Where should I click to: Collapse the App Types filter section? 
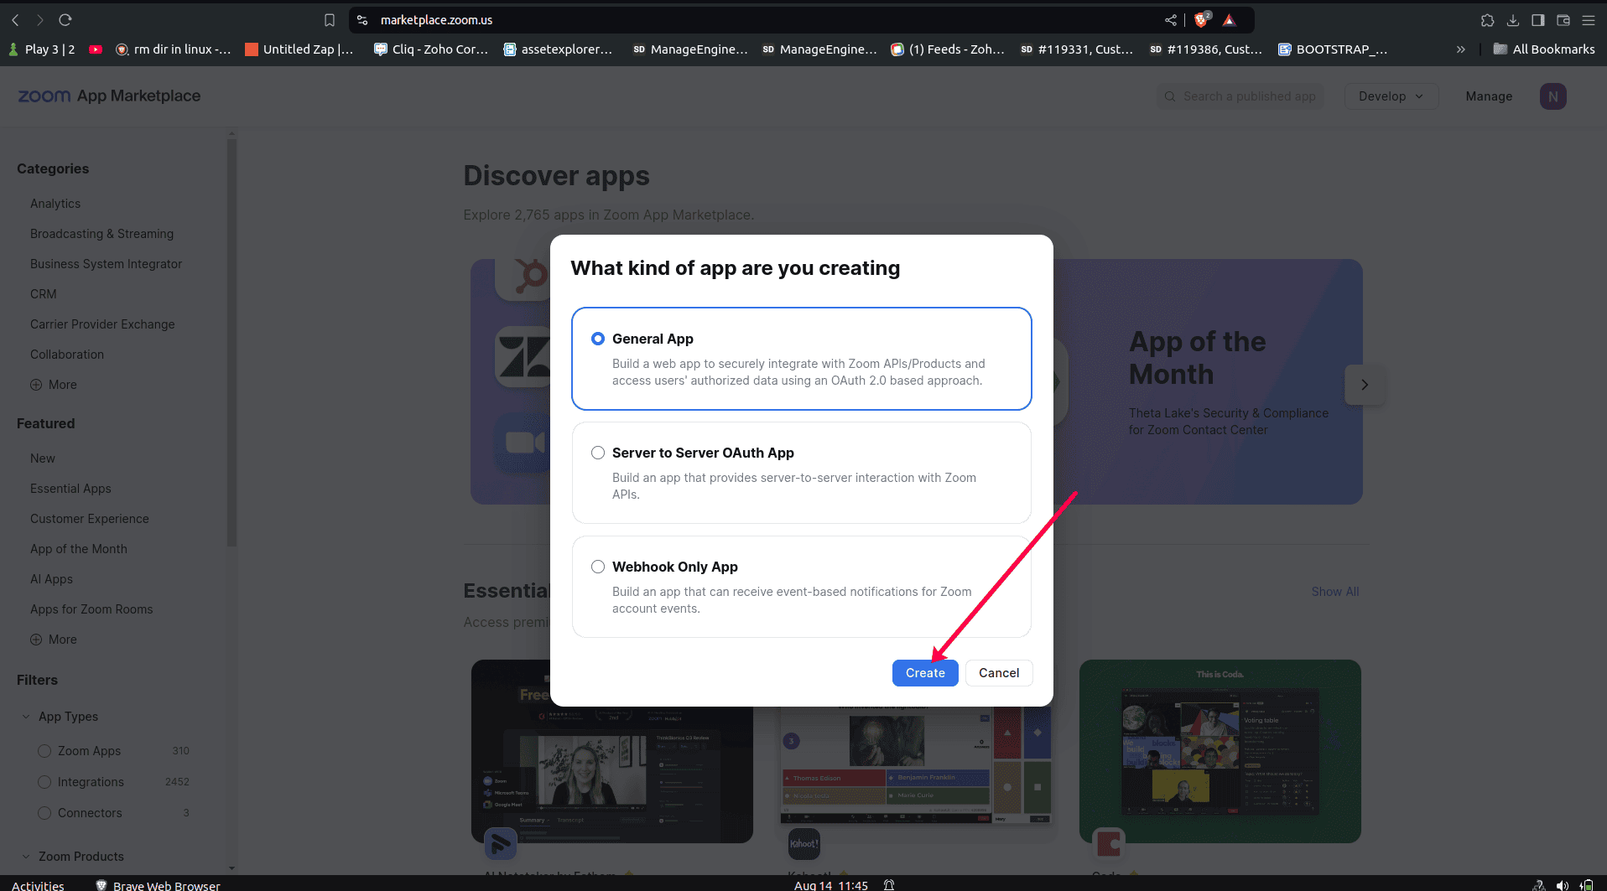point(26,717)
